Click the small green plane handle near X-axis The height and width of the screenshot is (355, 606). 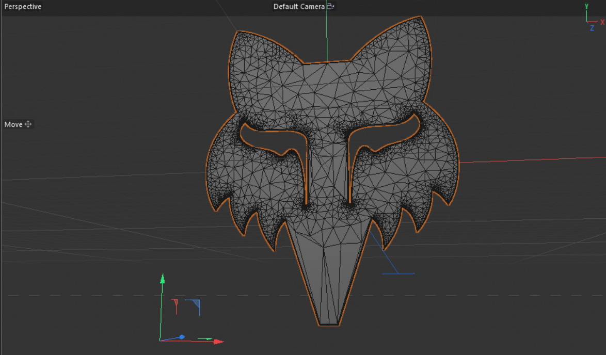(205, 339)
